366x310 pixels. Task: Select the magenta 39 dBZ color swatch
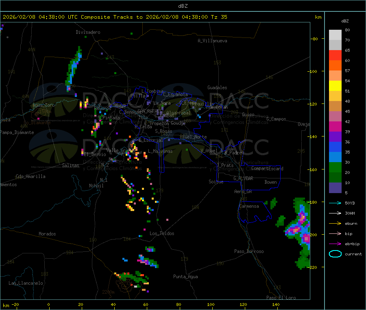pyautogui.click(x=335, y=126)
